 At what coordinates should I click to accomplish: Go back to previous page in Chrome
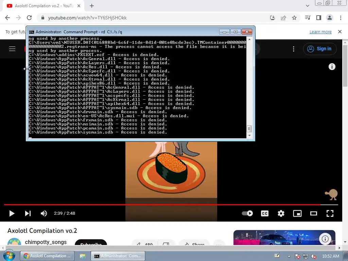(x=7, y=18)
